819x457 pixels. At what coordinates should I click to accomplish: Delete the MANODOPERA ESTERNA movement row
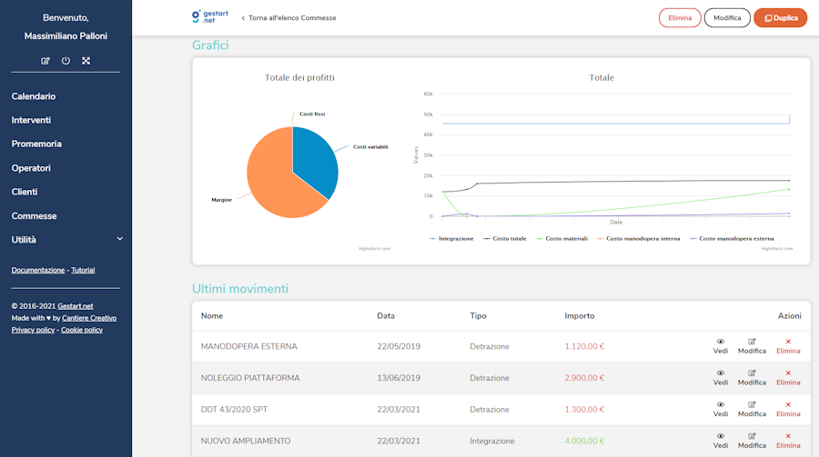click(x=788, y=346)
